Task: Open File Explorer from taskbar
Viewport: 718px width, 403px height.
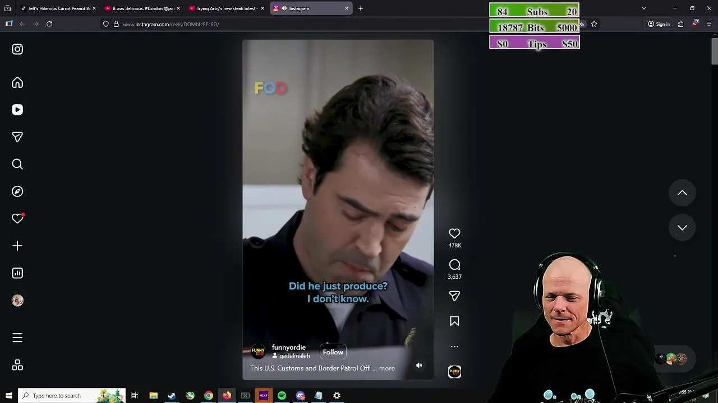Action: [153, 396]
